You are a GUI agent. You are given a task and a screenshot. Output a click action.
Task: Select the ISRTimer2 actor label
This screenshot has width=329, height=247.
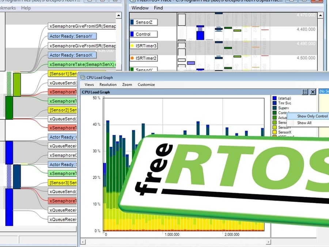pyautogui.click(x=144, y=58)
